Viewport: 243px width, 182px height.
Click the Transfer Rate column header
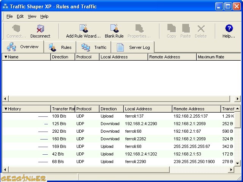(63, 109)
